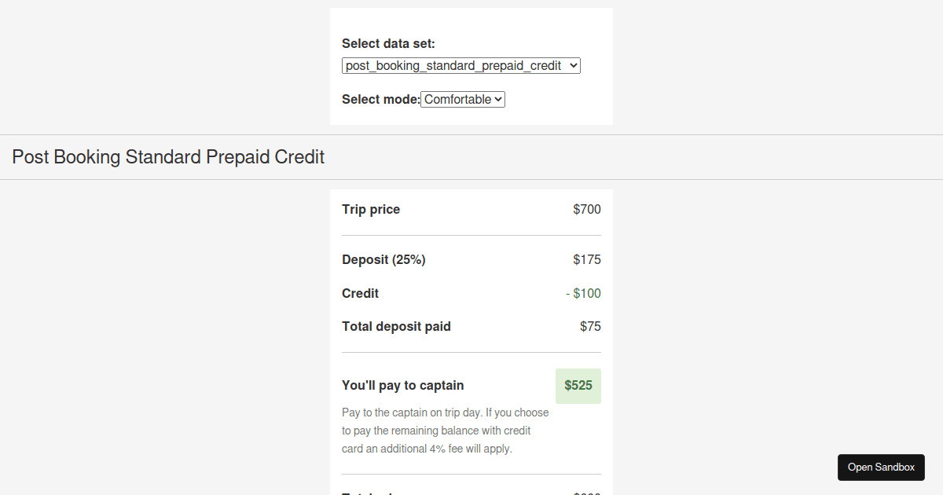Screen dimensions: 943x495
Task: Expand the post_booking_standard_prepaid_credit selector arrow
Action: pyautogui.click(x=571, y=65)
